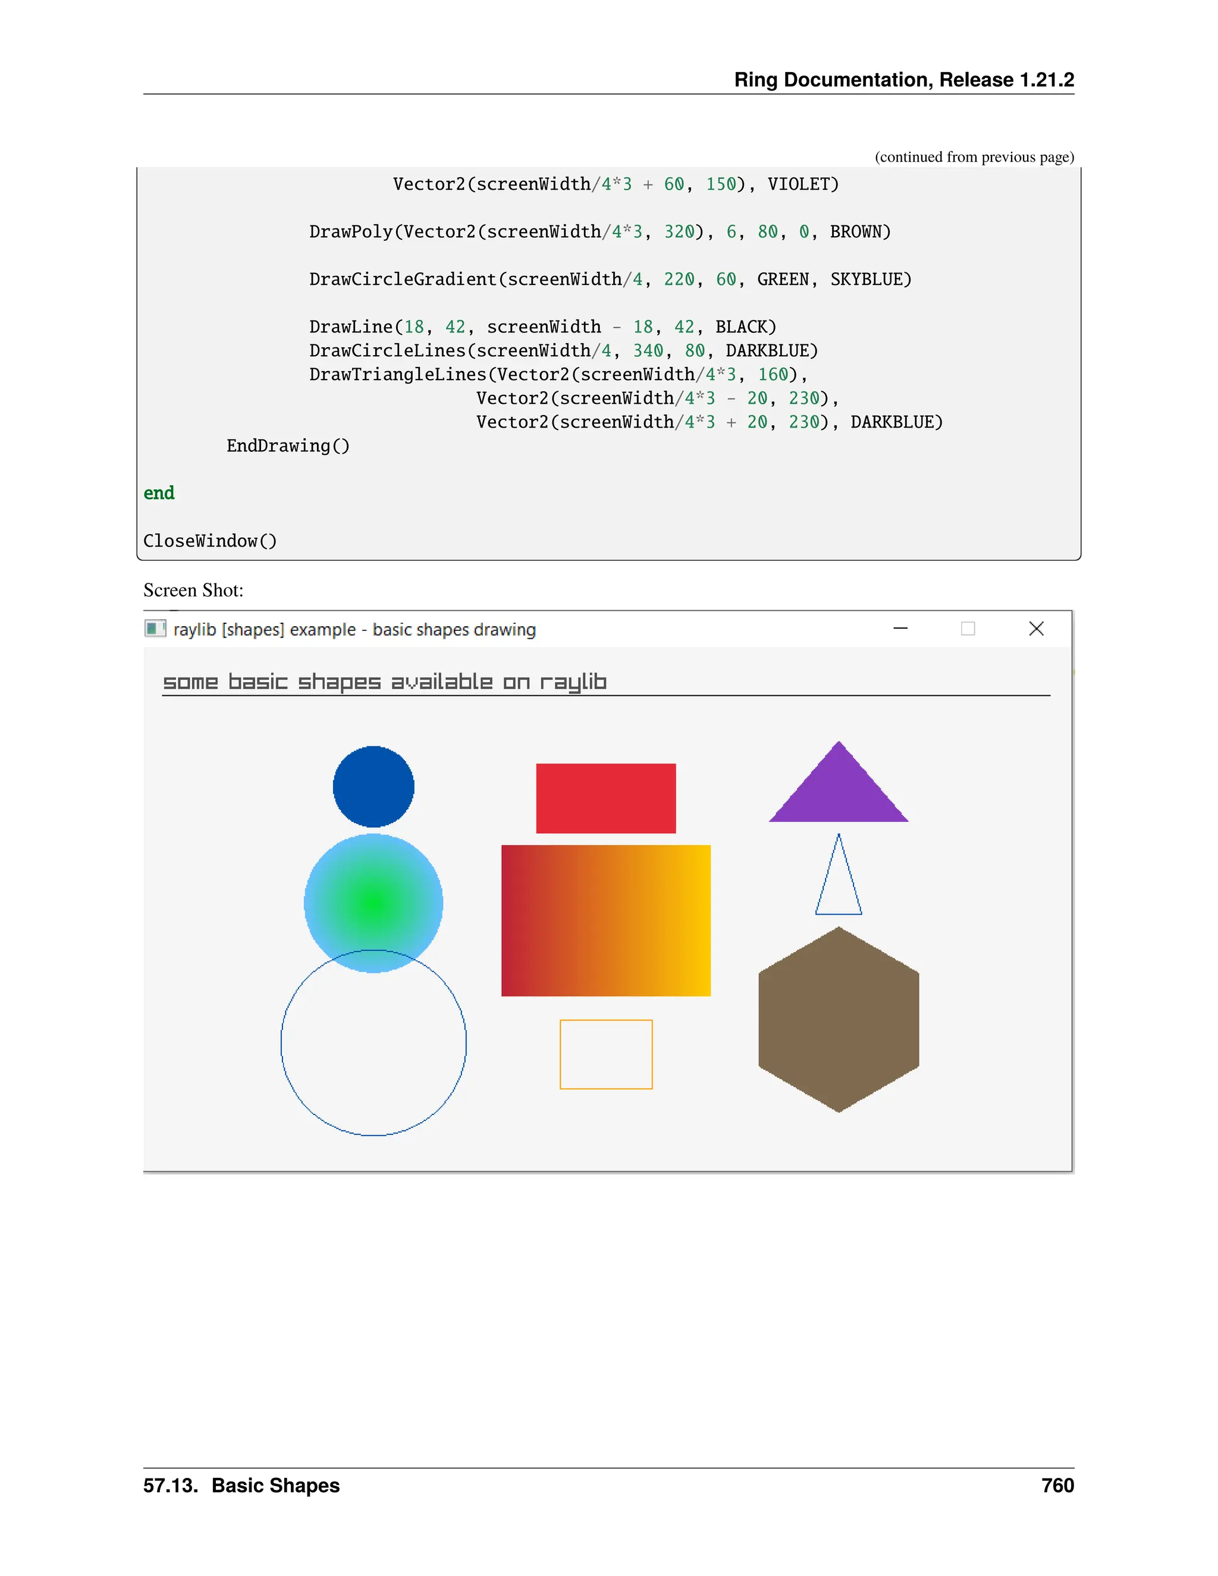Click the red-to-gold gradient rectangle
This screenshot has width=1218, height=1576.
click(x=606, y=920)
